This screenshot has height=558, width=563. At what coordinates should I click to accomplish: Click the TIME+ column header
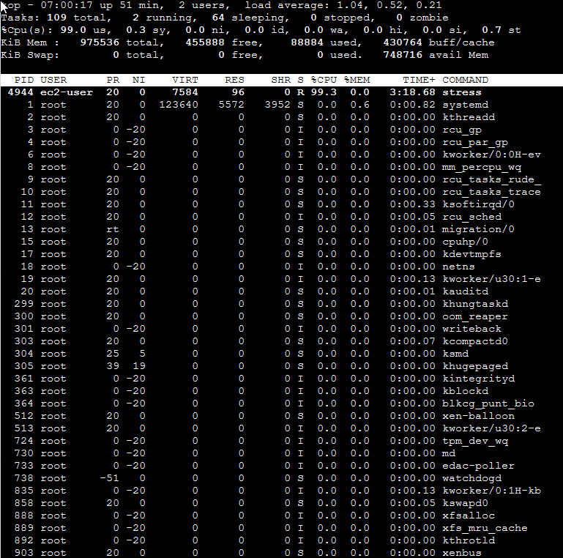(419, 80)
